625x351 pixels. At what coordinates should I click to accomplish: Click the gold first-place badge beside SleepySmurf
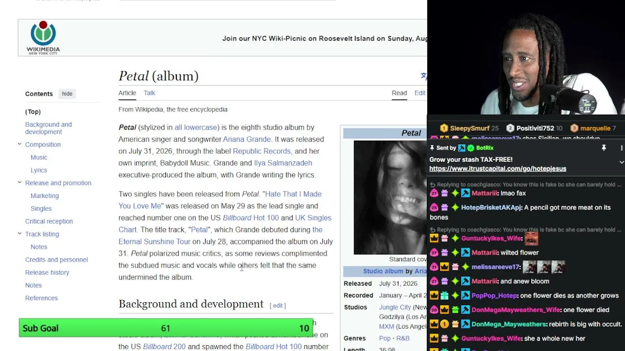pos(444,128)
